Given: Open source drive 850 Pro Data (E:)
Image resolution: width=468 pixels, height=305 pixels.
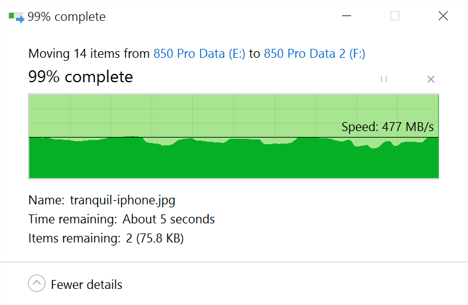Looking at the screenshot, I should [199, 54].
